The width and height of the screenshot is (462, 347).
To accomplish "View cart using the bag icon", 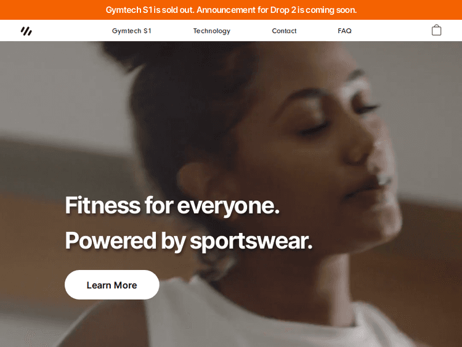I will [436, 30].
